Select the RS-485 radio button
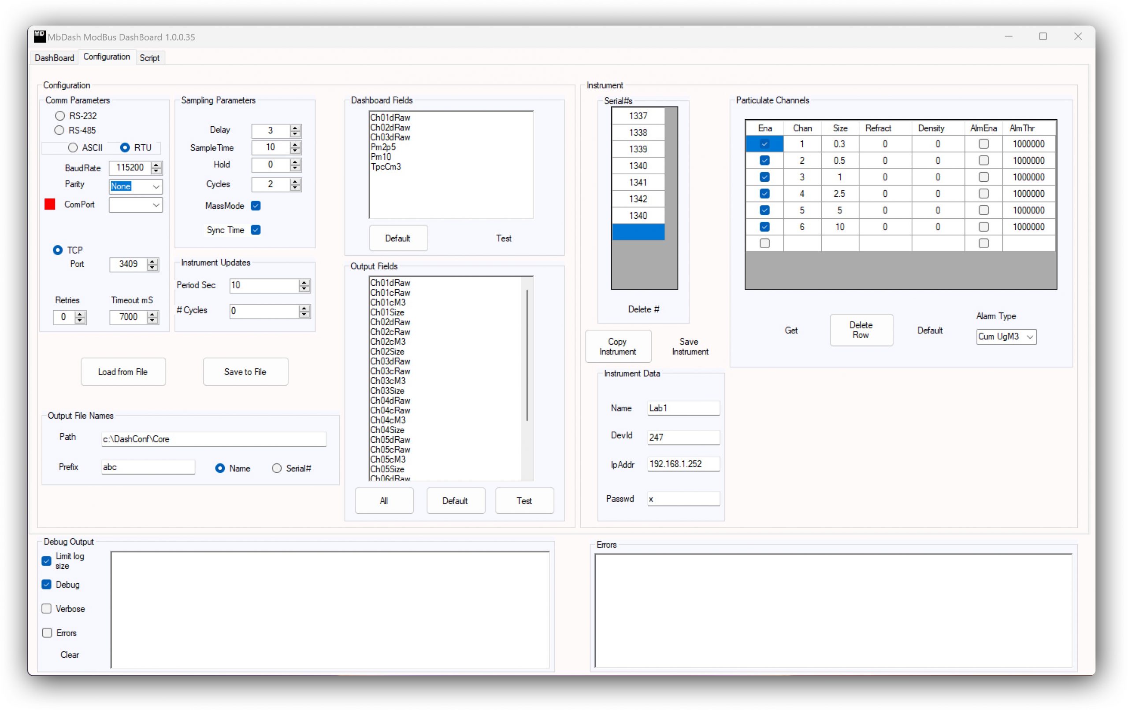Image resolution: width=1128 pixels, height=710 pixels. pyautogui.click(x=59, y=130)
